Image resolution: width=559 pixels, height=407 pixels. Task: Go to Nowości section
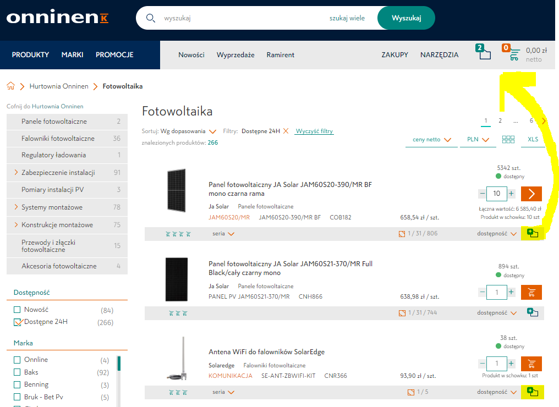191,55
